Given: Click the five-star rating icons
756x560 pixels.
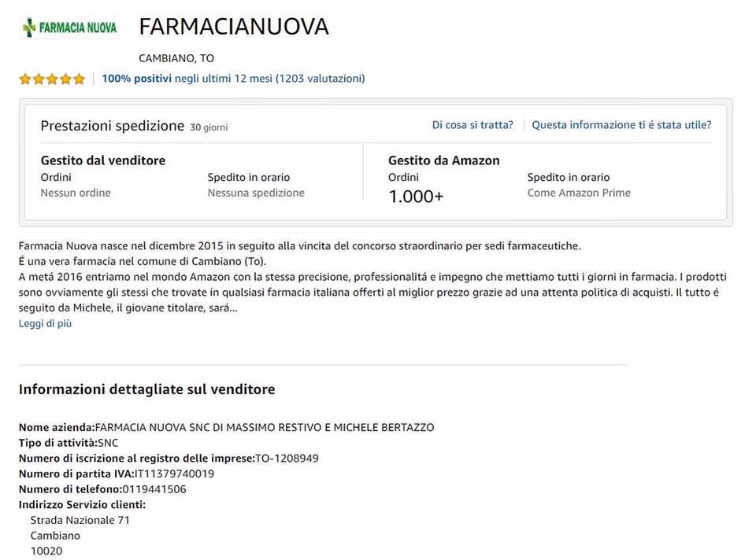Looking at the screenshot, I should pos(52,79).
